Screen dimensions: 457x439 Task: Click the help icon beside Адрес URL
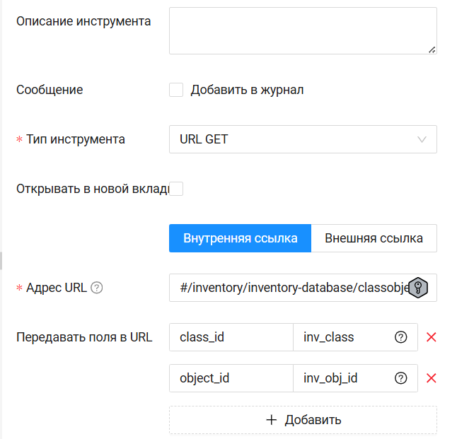click(x=98, y=288)
